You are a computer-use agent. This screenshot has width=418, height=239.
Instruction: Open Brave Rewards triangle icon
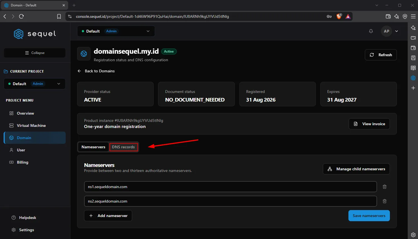pyautogui.click(x=348, y=16)
